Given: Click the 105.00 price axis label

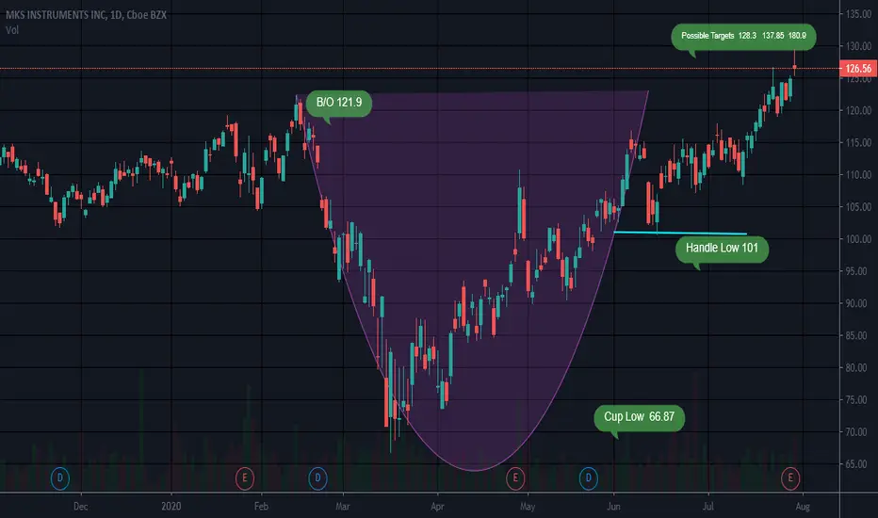Looking at the screenshot, I should (x=858, y=206).
